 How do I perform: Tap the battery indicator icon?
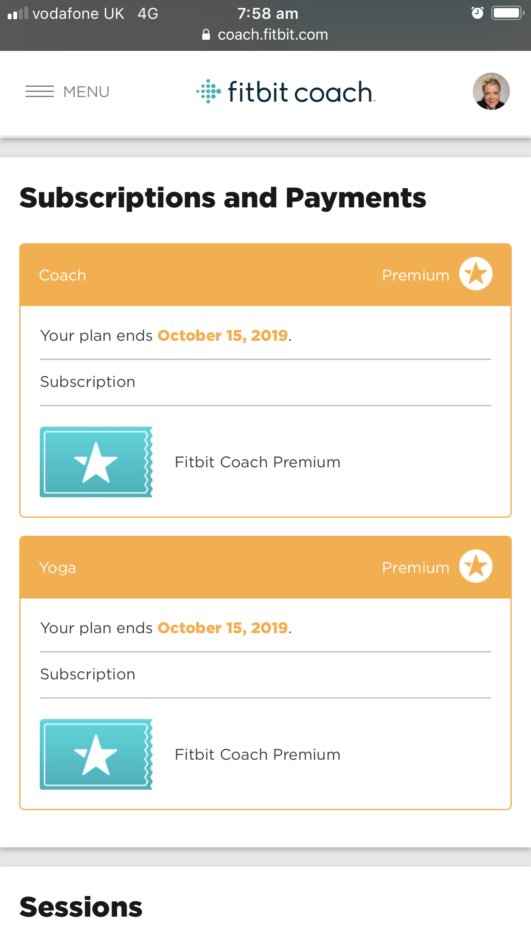pos(507,13)
